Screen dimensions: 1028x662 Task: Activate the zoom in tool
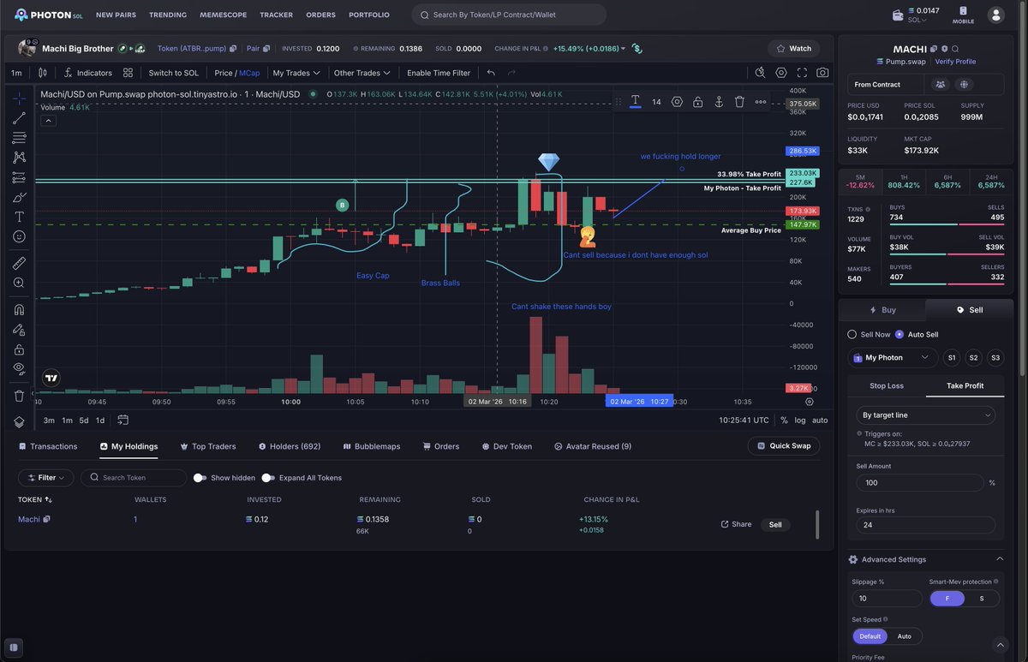[x=19, y=283]
